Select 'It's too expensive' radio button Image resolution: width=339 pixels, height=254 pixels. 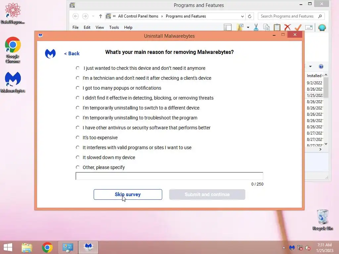77,138
